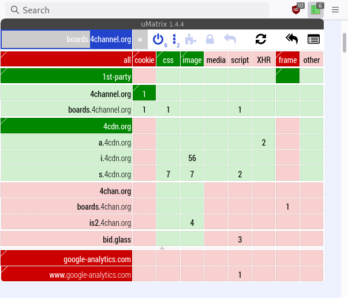Screen dimensions: 348x298
Task: Click the magnifier icon in the search bar
Action: (14, 10)
